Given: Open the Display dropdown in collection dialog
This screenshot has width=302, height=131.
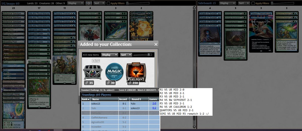Looking at the screenshot, I should pos(109,55).
